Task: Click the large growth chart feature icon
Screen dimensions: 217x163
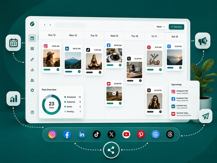Action: tap(14, 99)
